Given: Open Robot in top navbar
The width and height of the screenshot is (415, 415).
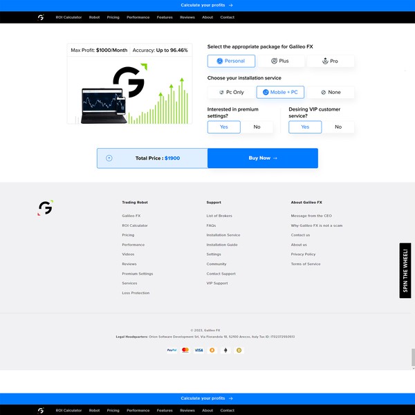Looking at the screenshot, I should pos(94,17).
